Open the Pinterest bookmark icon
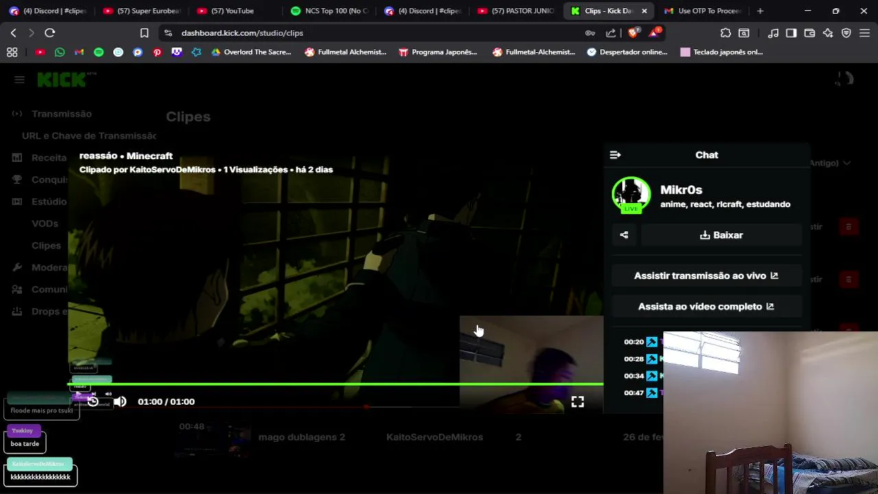Screen dimensions: 878x494 pyautogui.click(x=157, y=52)
